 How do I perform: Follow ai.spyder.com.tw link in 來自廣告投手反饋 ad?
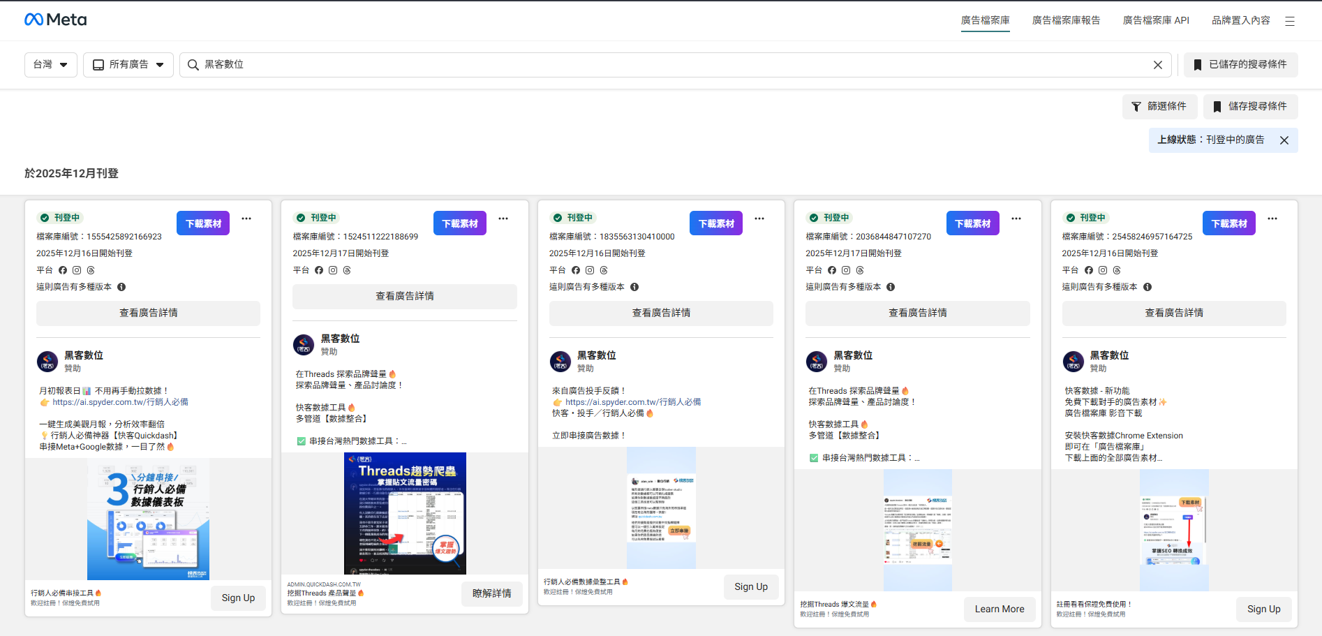(x=633, y=402)
